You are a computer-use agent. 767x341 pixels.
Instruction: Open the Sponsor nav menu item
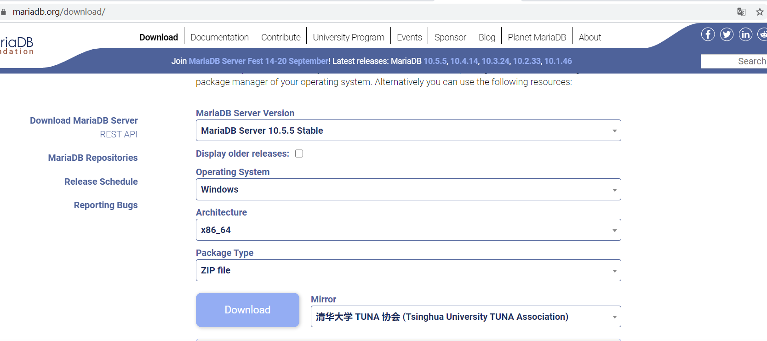click(x=450, y=37)
